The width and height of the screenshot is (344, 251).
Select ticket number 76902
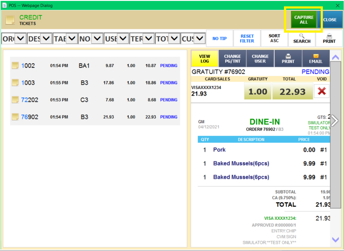tap(30, 117)
